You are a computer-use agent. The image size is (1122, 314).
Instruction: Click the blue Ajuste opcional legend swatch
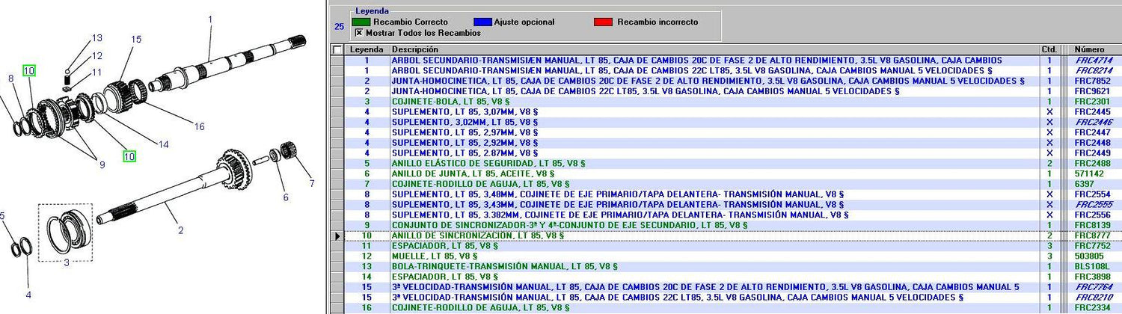coord(483,22)
